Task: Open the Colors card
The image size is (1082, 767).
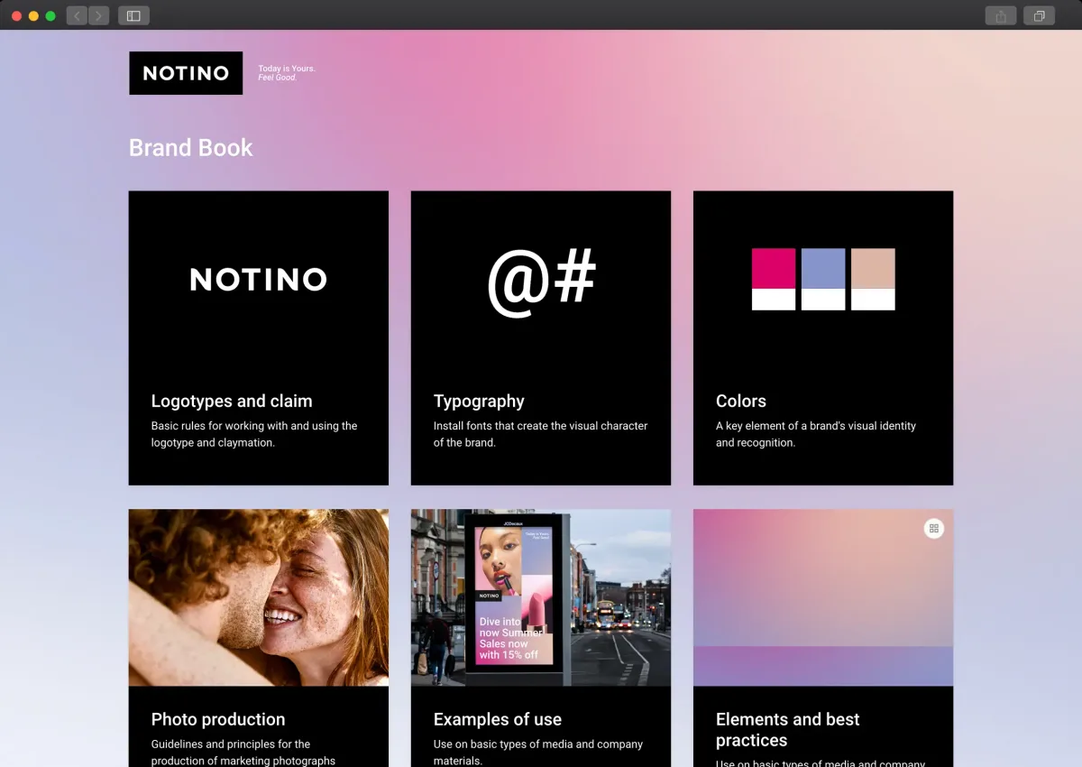Action: point(823,337)
